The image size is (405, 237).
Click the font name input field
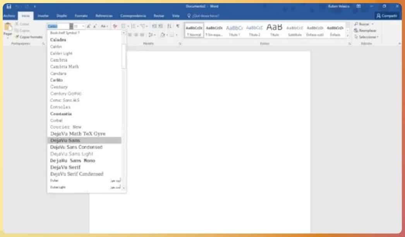click(58, 26)
